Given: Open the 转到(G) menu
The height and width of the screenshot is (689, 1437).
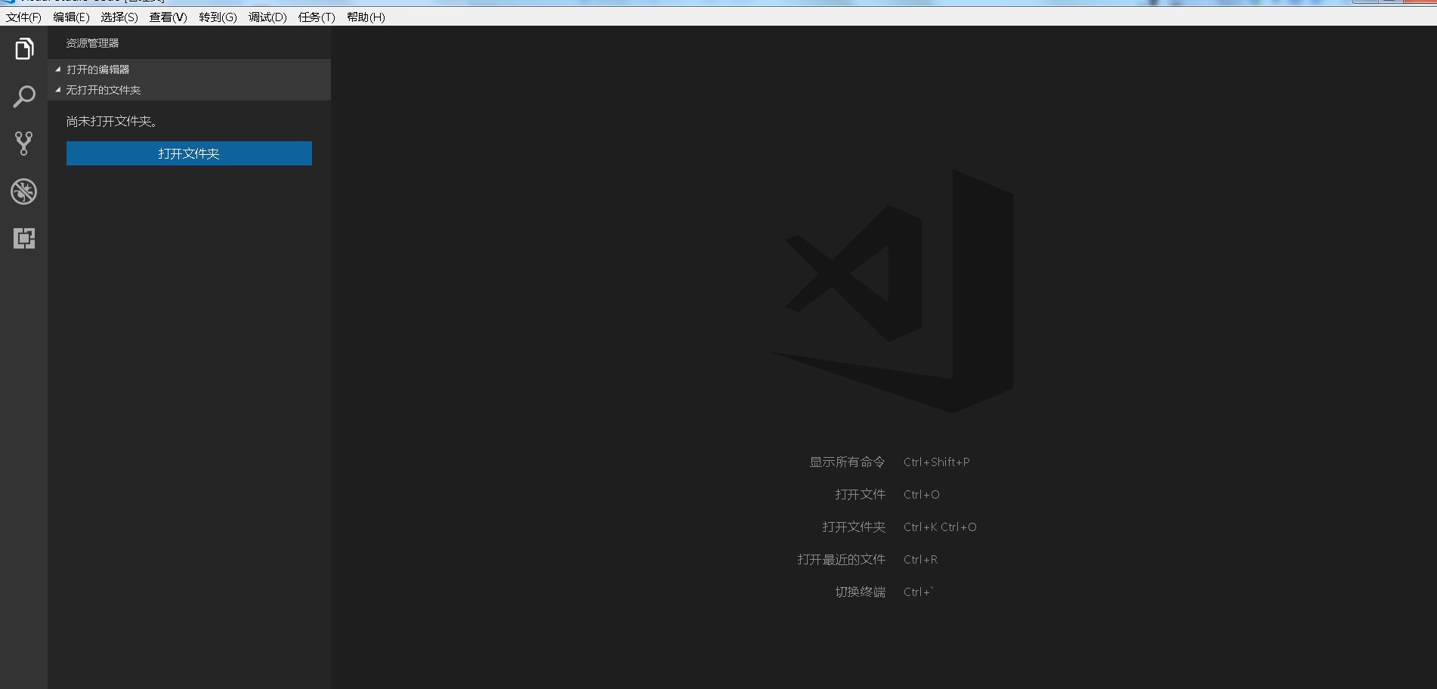Looking at the screenshot, I should [218, 17].
